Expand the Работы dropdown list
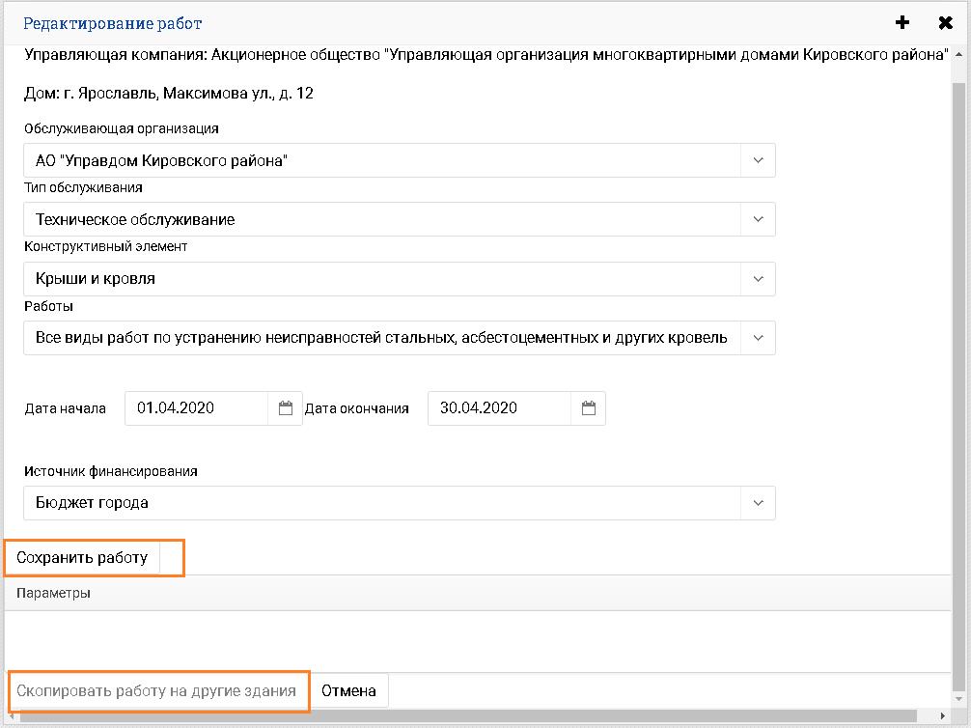The height and width of the screenshot is (728, 971). 758,338
